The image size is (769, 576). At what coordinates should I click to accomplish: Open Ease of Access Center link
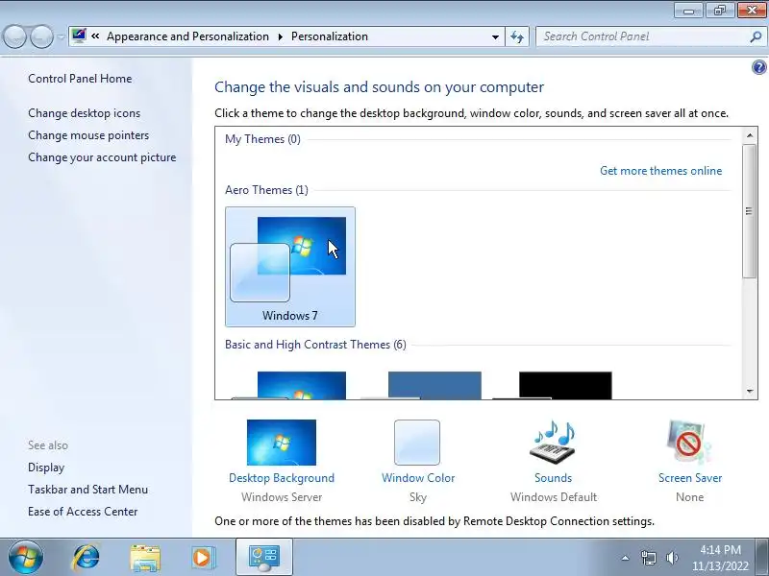click(x=83, y=512)
